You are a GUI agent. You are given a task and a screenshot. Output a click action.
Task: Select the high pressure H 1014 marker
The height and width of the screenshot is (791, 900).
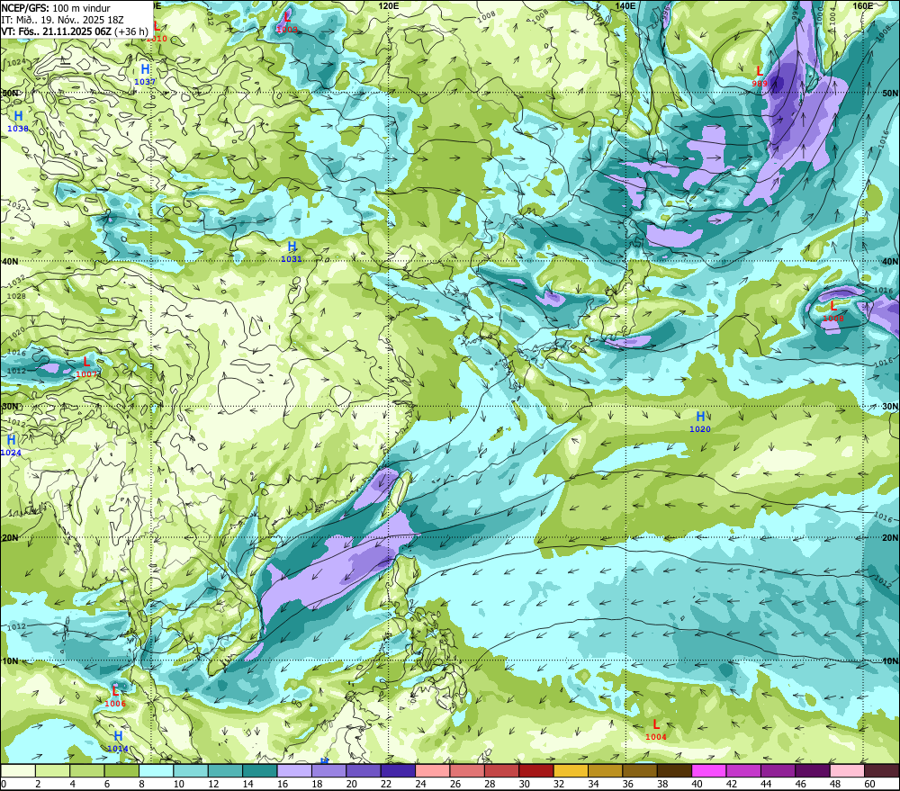tap(118, 742)
